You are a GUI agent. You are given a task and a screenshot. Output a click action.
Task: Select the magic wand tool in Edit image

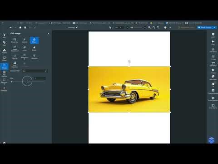[25, 40]
